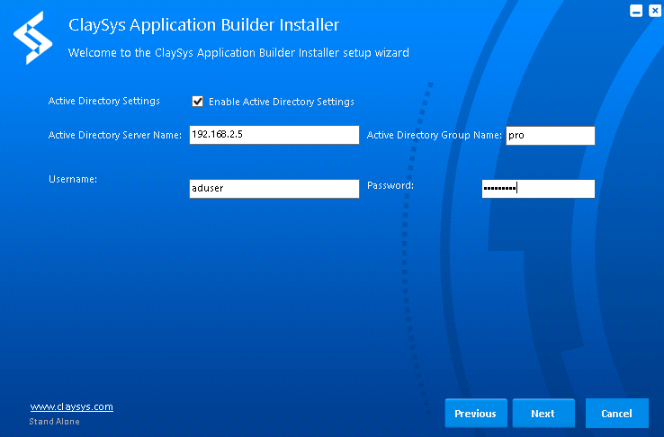Click the Active Directory Group Name field

pos(550,136)
